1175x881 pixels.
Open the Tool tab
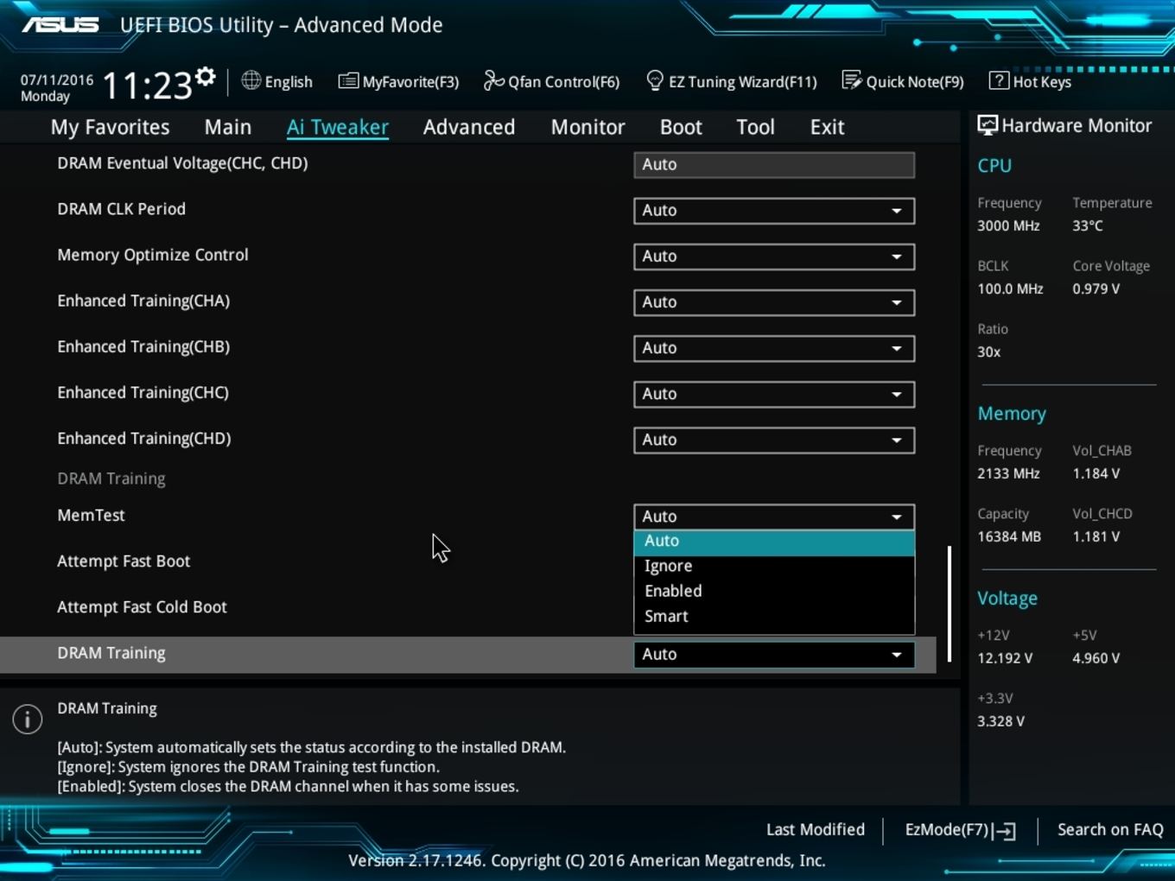pos(755,127)
